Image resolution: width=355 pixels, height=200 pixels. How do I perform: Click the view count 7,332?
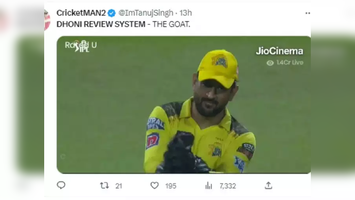[228, 186]
